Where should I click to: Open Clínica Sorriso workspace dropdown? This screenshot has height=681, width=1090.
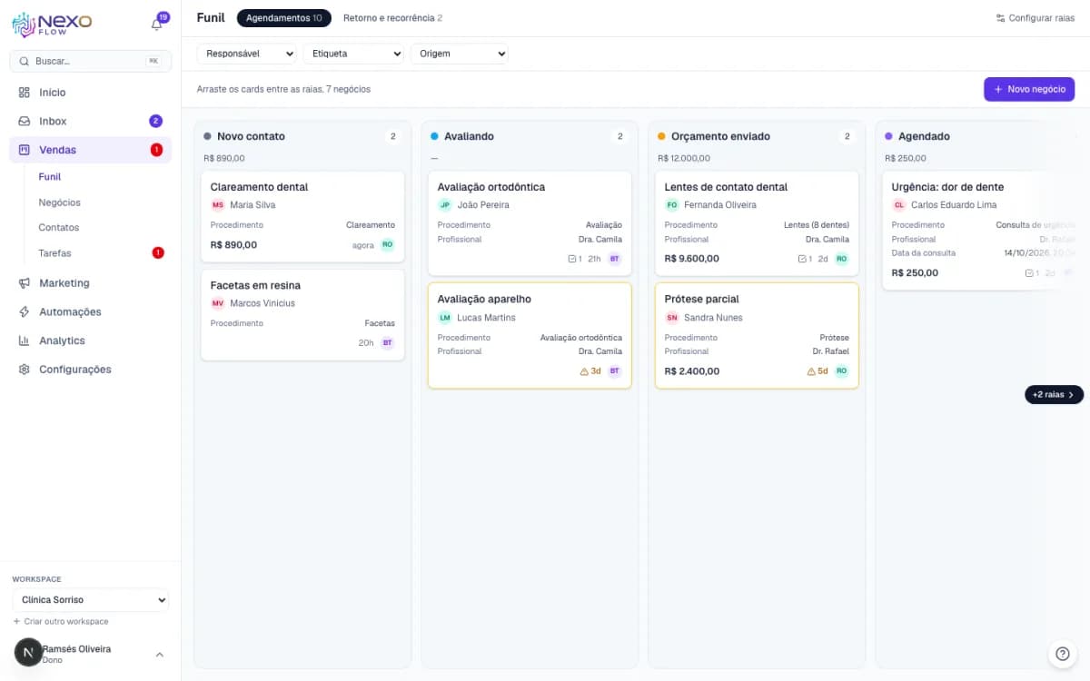click(91, 600)
